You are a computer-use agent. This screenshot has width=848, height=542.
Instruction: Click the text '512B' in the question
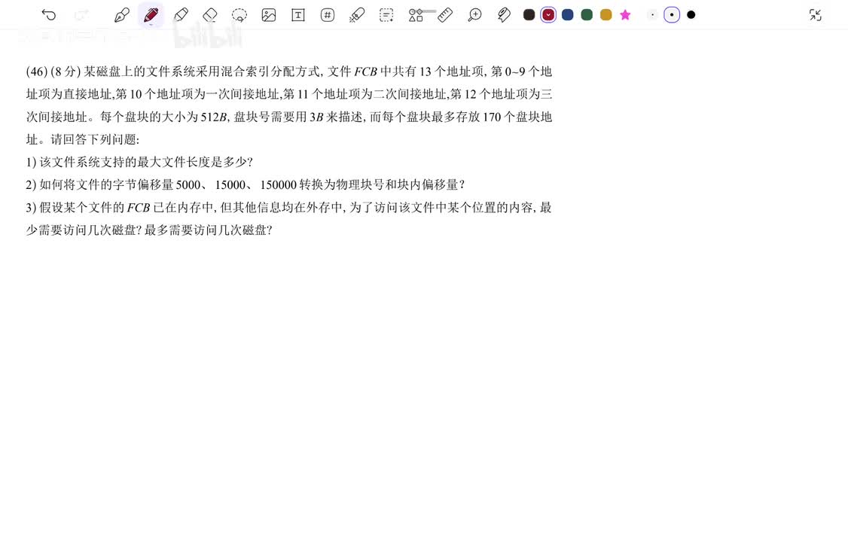coord(214,117)
